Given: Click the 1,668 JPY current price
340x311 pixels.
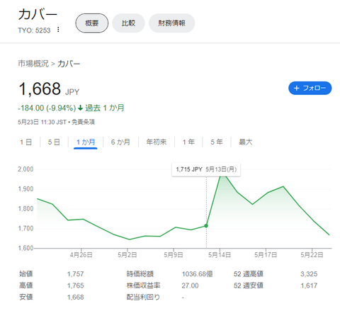Looking at the screenshot, I should pyautogui.click(x=49, y=89).
